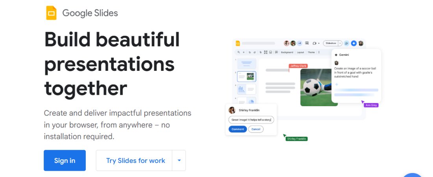The width and height of the screenshot is (433, 177).
Task: Click the Shirley Franklin avatar in the comment card
Action: tap(232, 110)
